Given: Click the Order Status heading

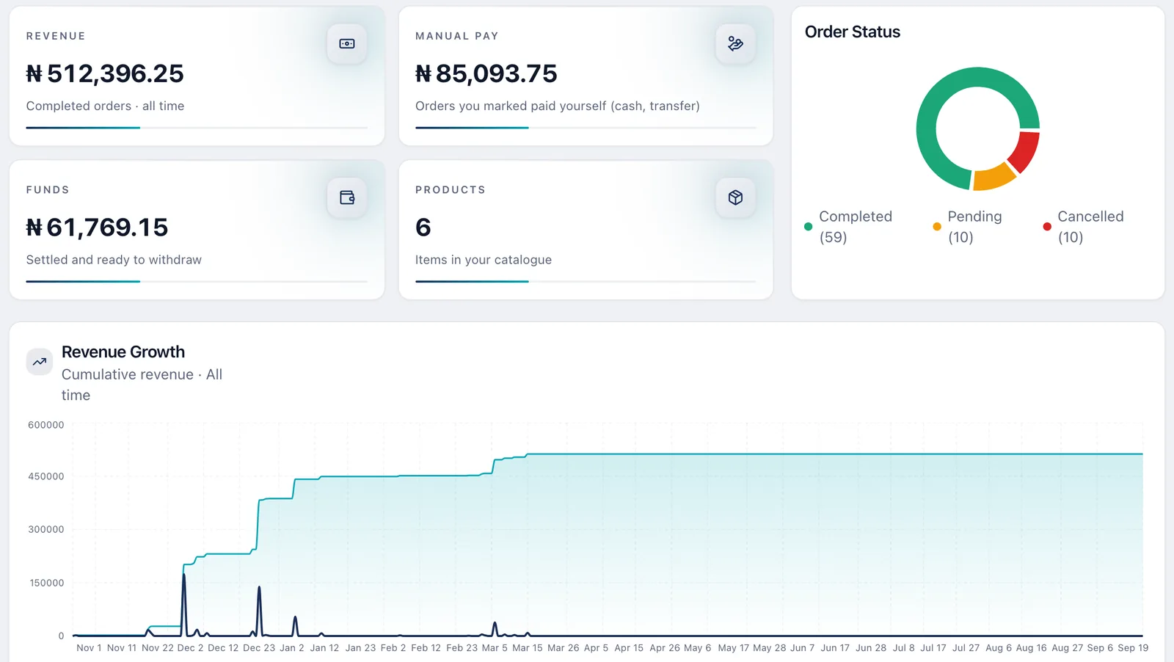Looking at the screenshot, I should point(853,32).
